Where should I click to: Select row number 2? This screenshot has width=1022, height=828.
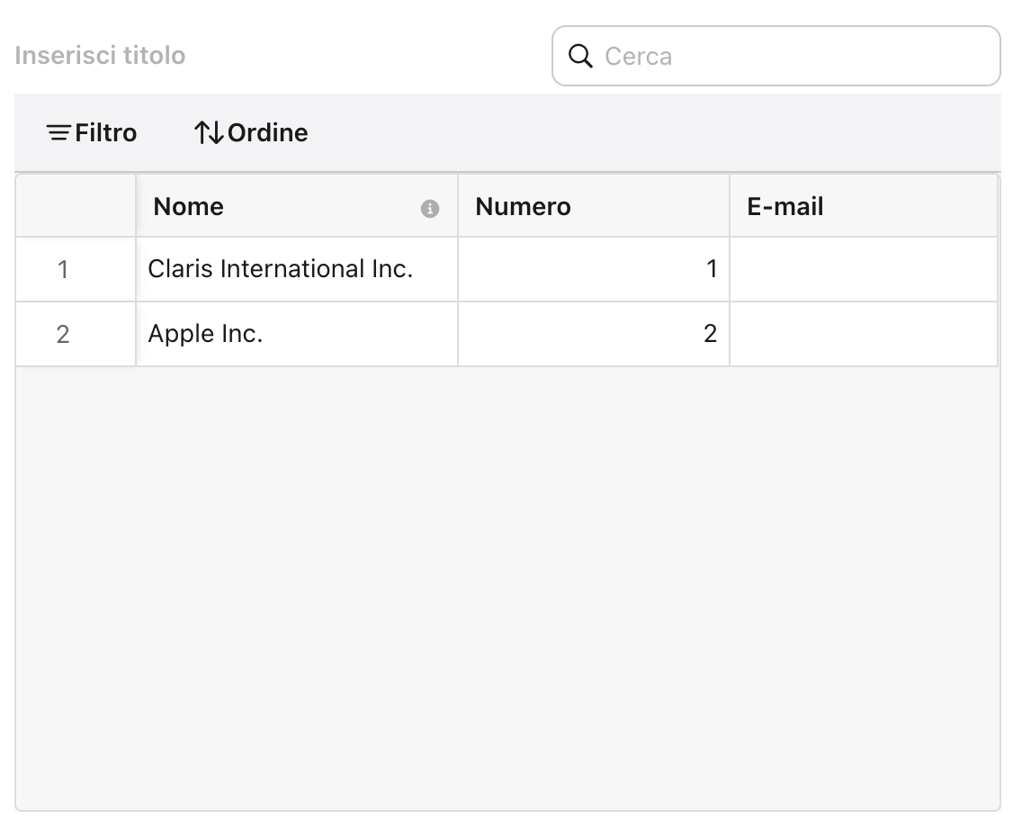[63, 334]
